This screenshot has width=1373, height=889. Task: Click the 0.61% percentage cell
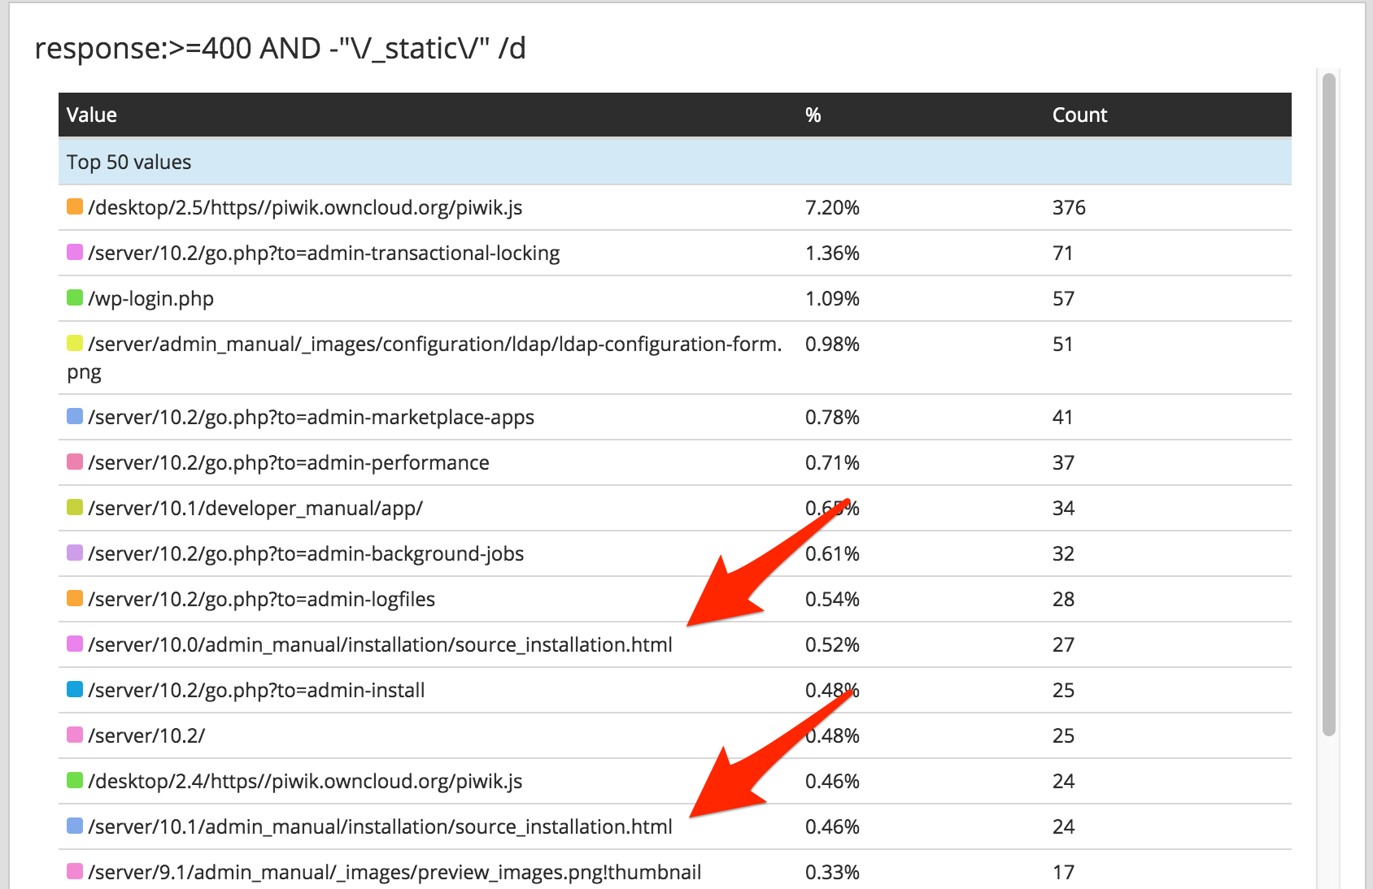point(832,553)
